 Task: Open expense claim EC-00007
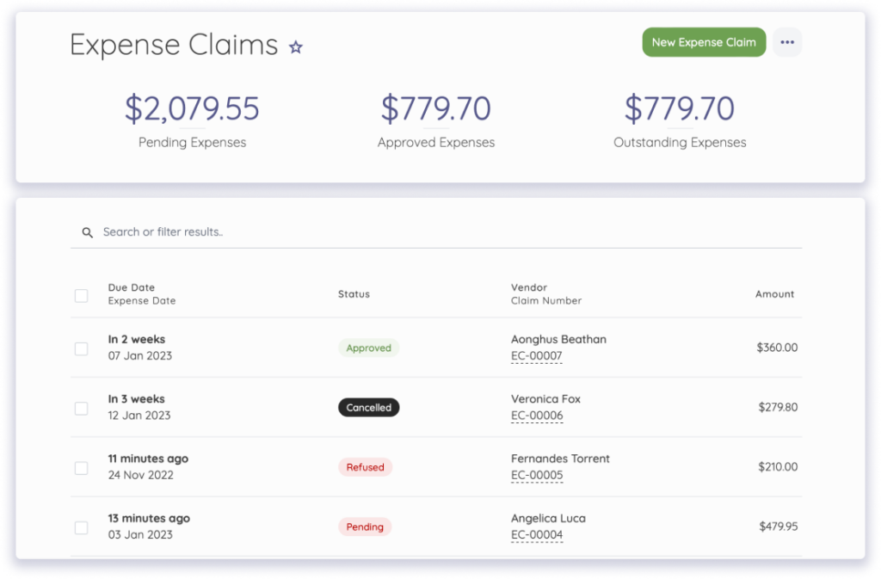tap(536, 355)
